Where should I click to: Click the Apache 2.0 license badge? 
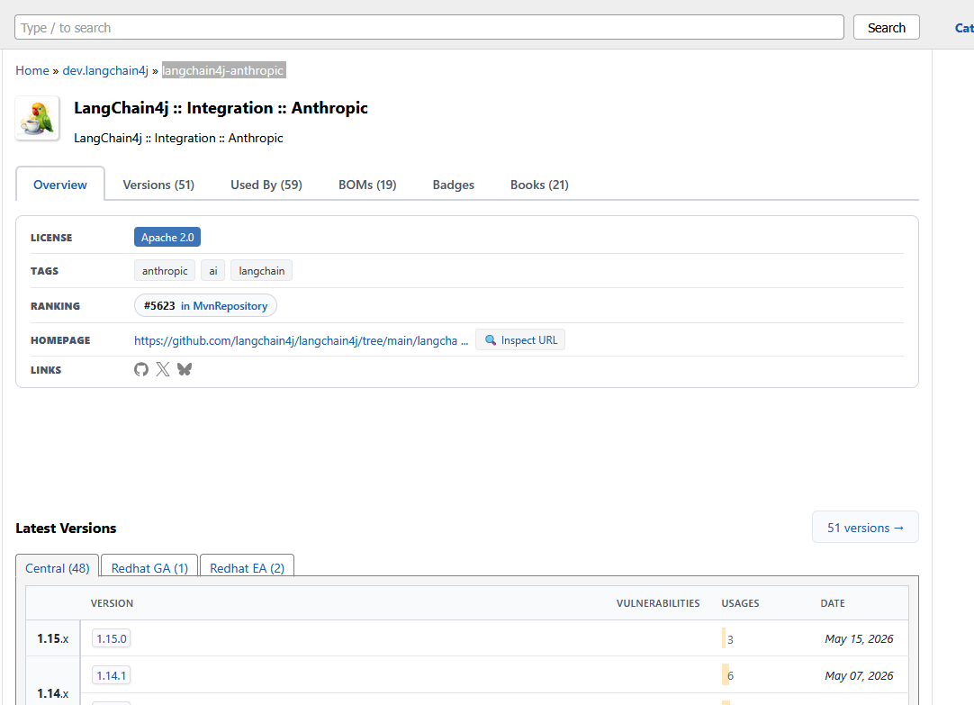[x=167, y=238]
